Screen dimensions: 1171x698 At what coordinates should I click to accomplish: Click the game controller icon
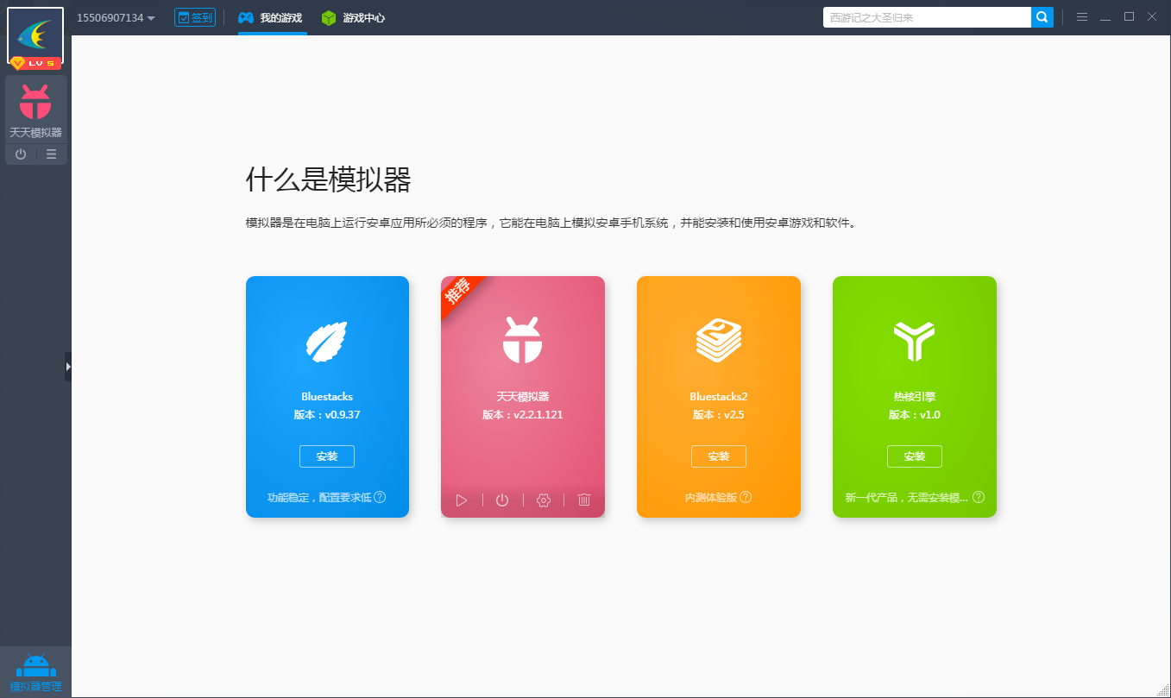coord(246,17)
